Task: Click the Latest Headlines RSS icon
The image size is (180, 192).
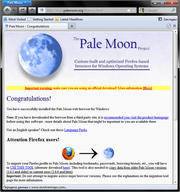Action: tap(57, 19)
